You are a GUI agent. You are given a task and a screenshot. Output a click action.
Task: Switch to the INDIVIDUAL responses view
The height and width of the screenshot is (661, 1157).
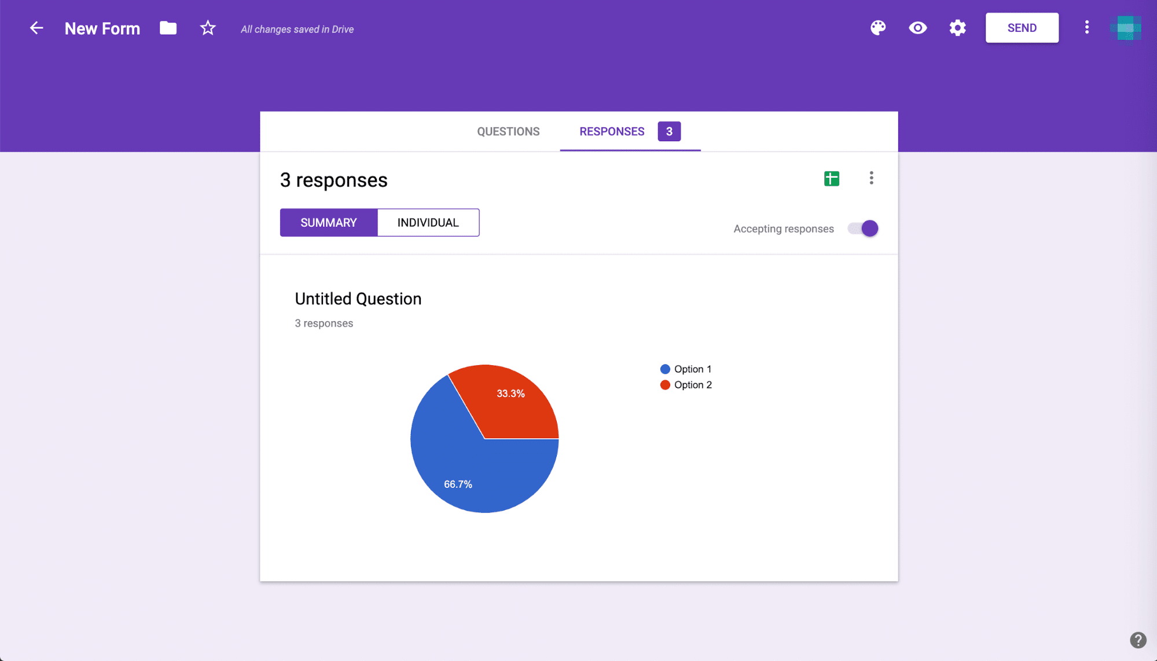[x=428, y=222]
